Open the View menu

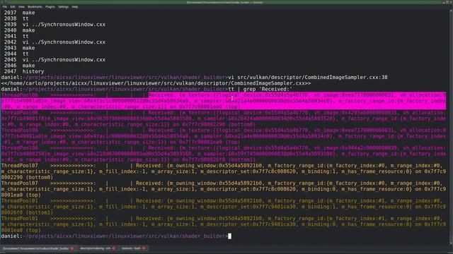pos(21,6)
